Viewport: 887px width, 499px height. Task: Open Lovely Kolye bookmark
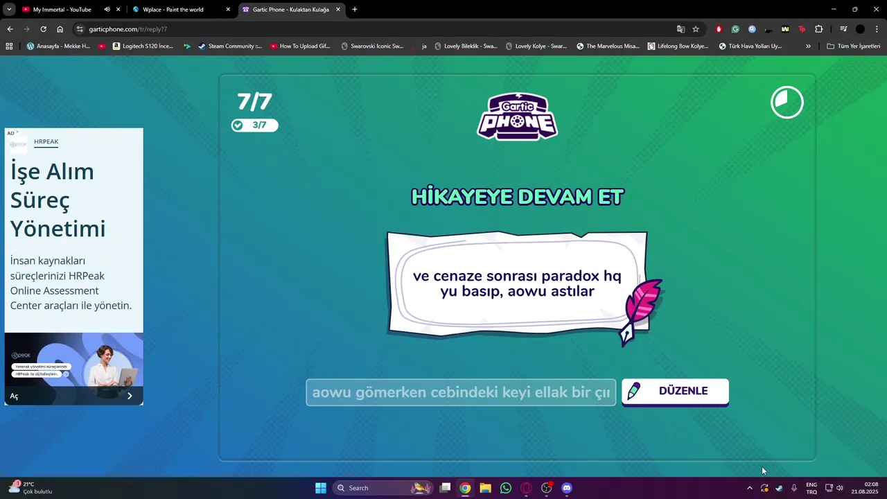pyautogui.click(x=536, y=46)
